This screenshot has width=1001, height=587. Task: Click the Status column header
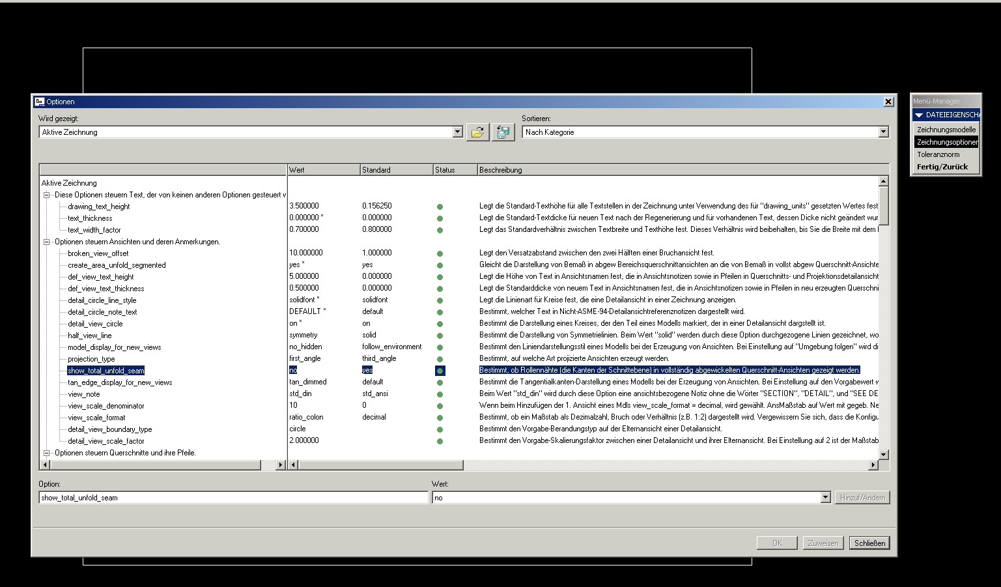pos(455,170)
